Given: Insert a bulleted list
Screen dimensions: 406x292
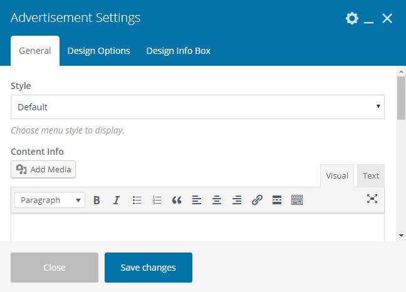Looking at the screenshot, I should tap(137, 200).
